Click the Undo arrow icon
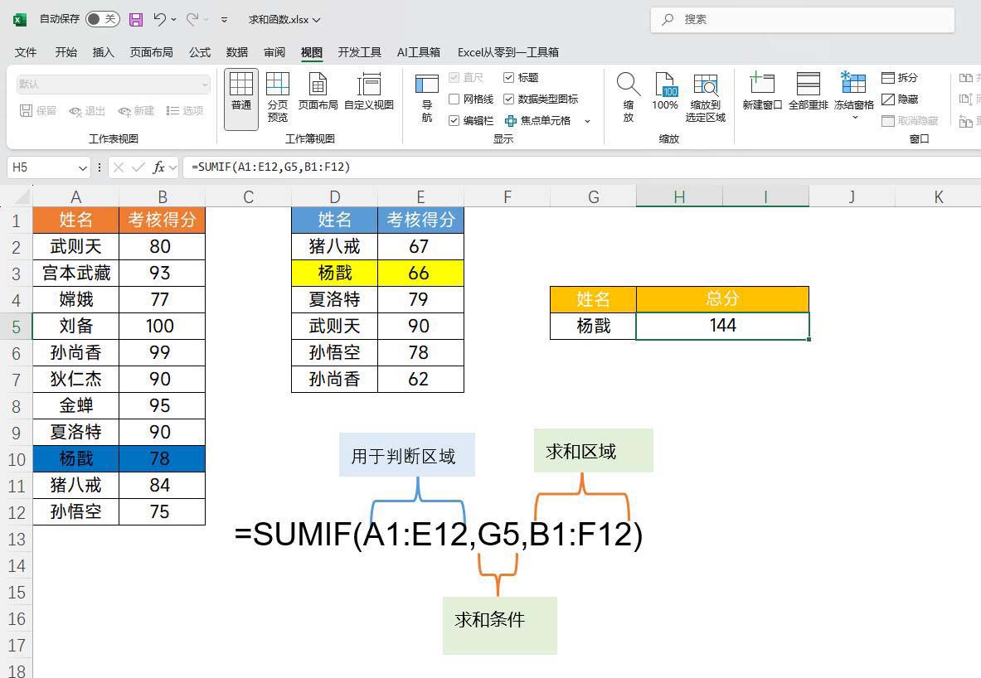The height and width of the screenshot is (678, 981). point(159,19)
